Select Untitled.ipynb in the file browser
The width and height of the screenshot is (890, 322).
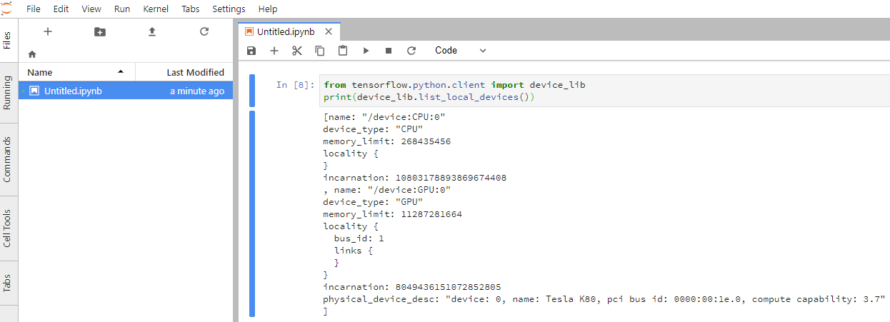coord(73,91)
